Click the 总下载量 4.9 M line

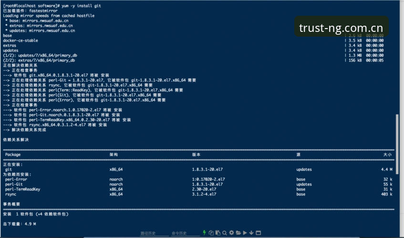coord(20,224)
